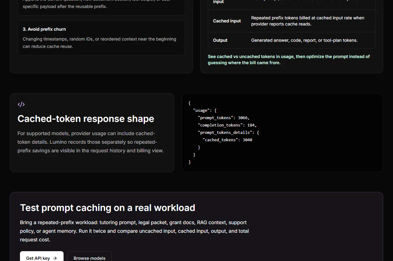Click the Lumino records description paragraph
The height and width of the screenshot is (261, 393).
click(x=91, y=142)
